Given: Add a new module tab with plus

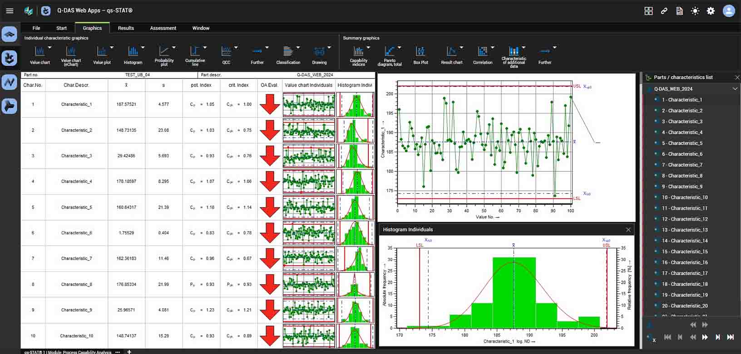Looking at the screenshot, I should click(129, 352).
